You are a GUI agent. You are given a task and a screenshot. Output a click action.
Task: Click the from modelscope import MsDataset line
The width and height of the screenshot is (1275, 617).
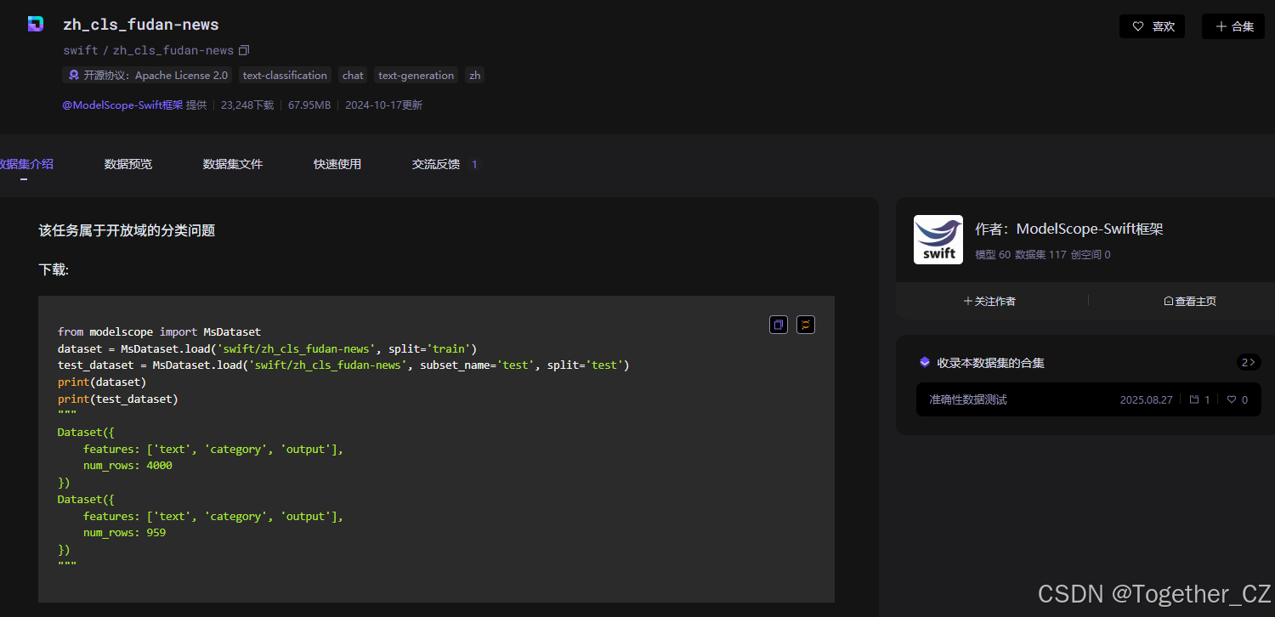point(159,331)
